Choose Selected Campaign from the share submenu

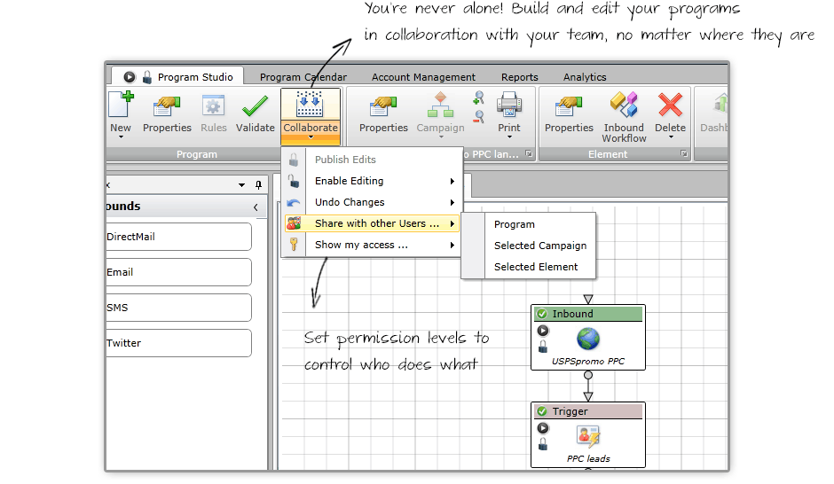(539, 246)
